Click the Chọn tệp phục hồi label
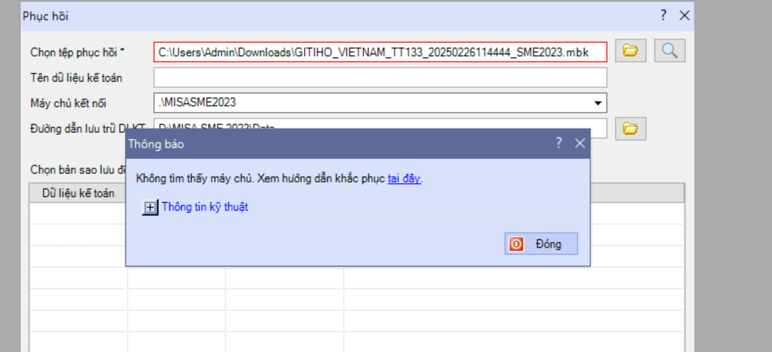This screenshot has width=772, height=352. (x=78, y=51)
